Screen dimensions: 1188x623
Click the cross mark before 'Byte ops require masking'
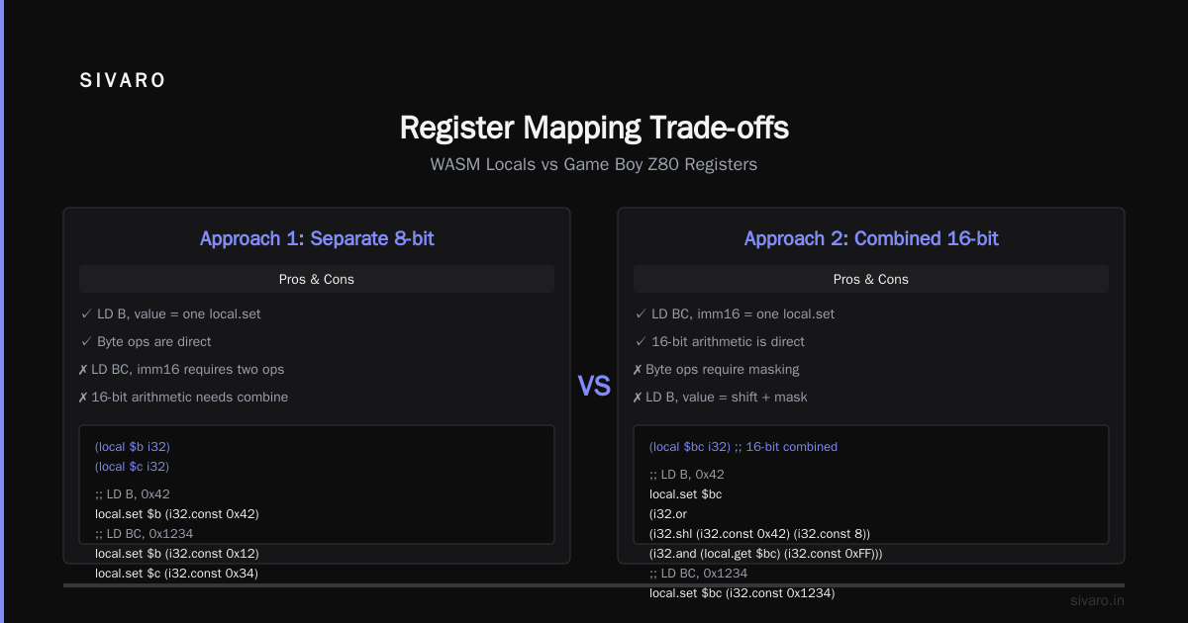pos(638,369)
